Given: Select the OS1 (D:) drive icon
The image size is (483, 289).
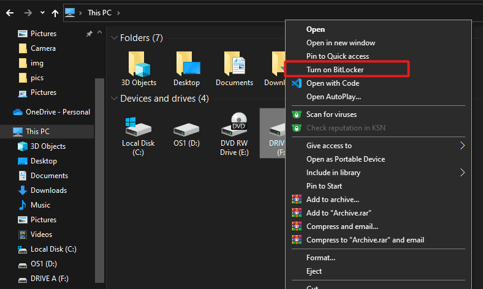Looking at the screenshot, I should point(186,130).
